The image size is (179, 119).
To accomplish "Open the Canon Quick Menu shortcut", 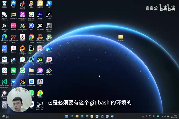I will tap(49, 27).
